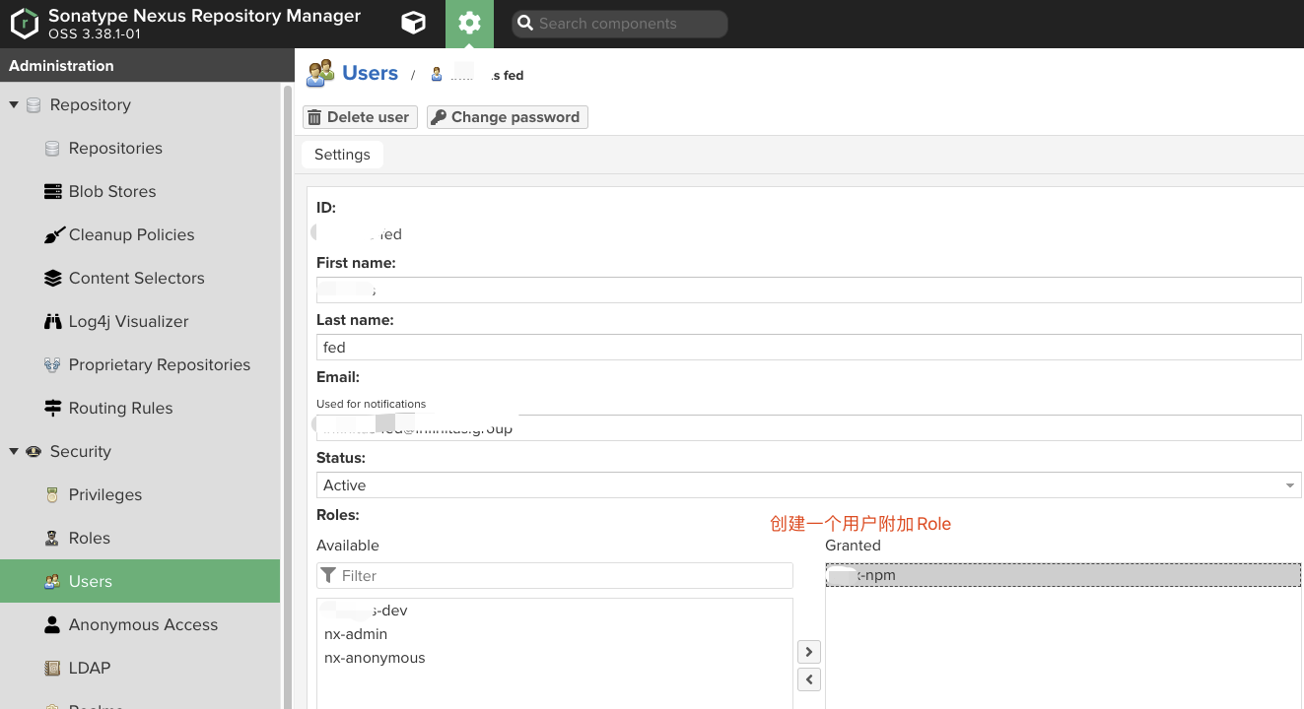This screenshot has width=1304, height=709.
Task: Select the granted role ending in -npm
Action: 1063,575
